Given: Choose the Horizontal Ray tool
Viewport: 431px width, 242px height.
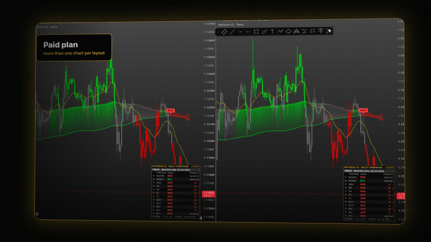Looking at the screenshot, I should 248,32.
